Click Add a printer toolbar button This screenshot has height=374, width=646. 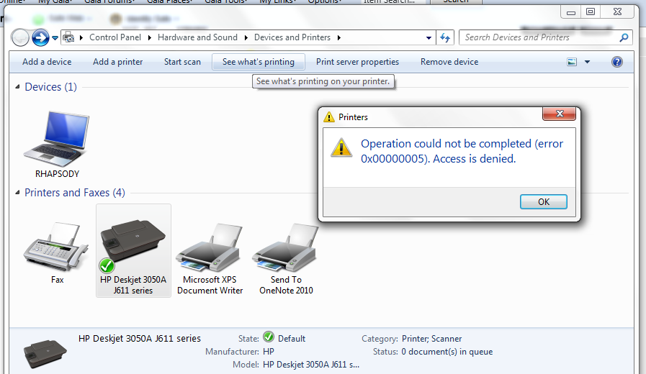click(118, 62)
